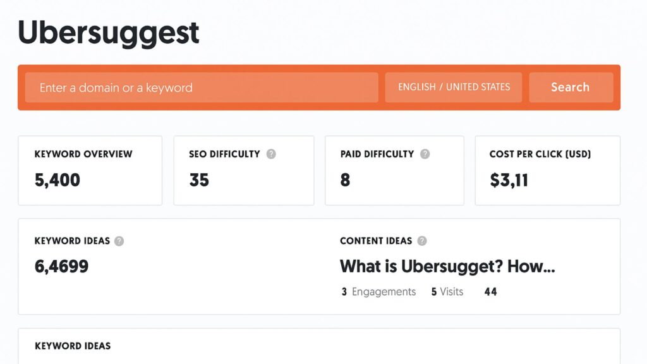647x364 pixels.
Task: Click the Cost Per Click (USD) label
Action: click(x=540, y=154)
